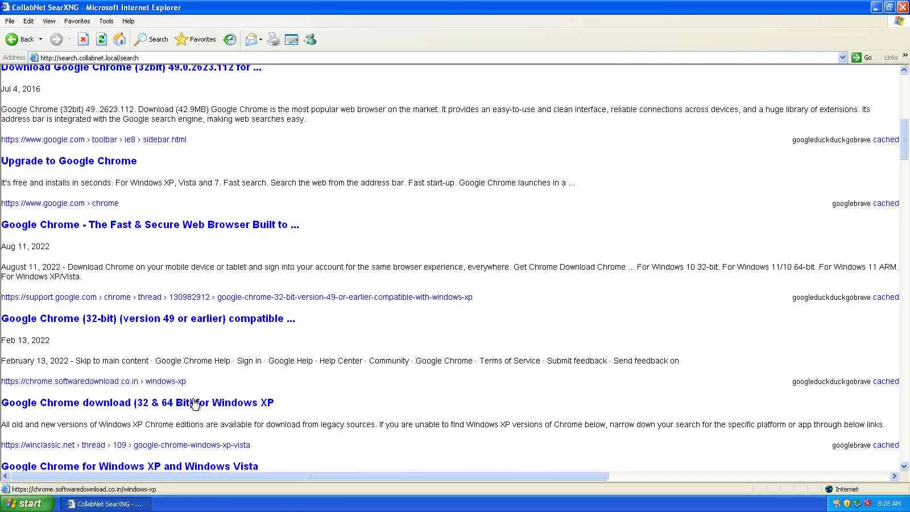Open cached copy for winclassic.net result
910x512 pixels.
point(886,445)
